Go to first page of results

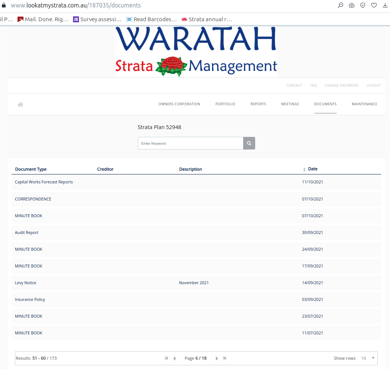point(167,358)
